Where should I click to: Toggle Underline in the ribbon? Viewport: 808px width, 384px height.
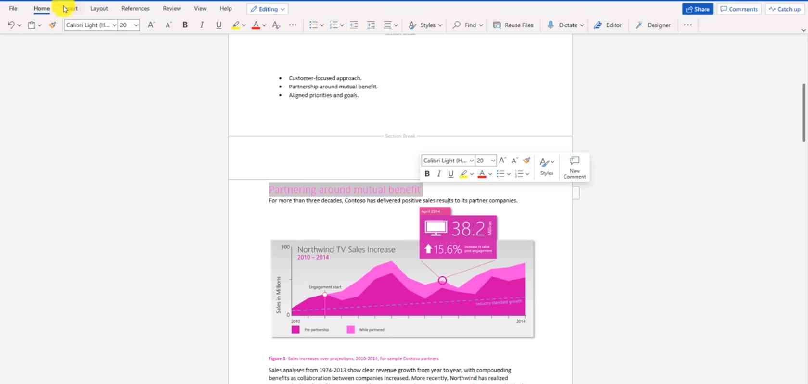218,25
